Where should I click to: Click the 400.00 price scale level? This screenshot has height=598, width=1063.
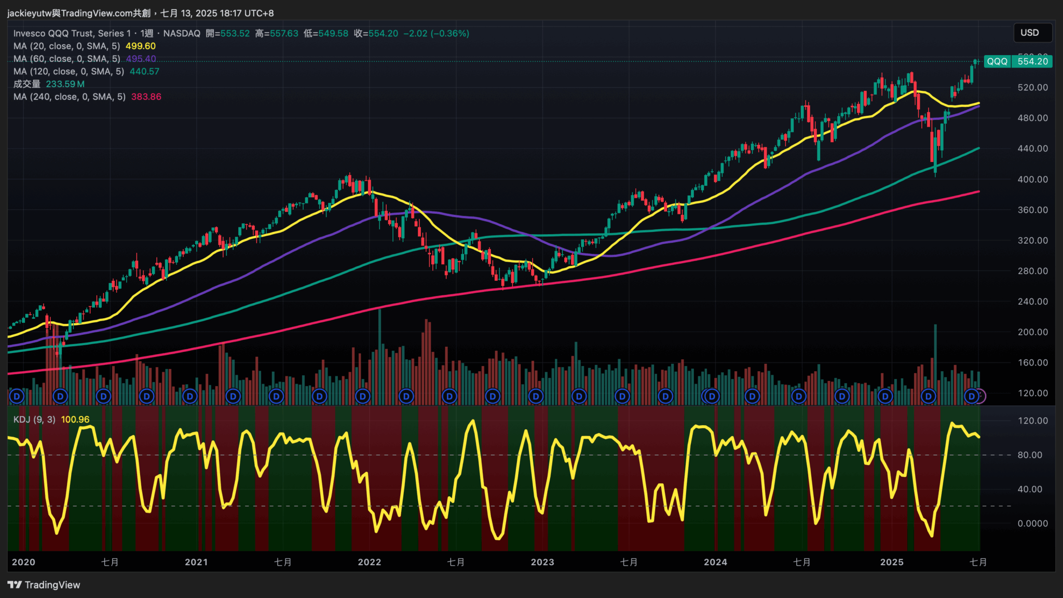point(1032,180)
